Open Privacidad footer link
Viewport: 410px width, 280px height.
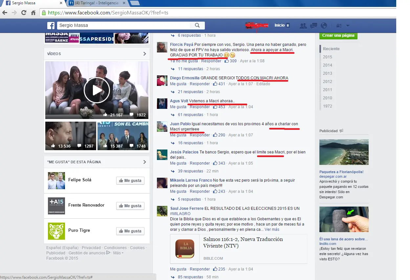[x=92, y=248]
